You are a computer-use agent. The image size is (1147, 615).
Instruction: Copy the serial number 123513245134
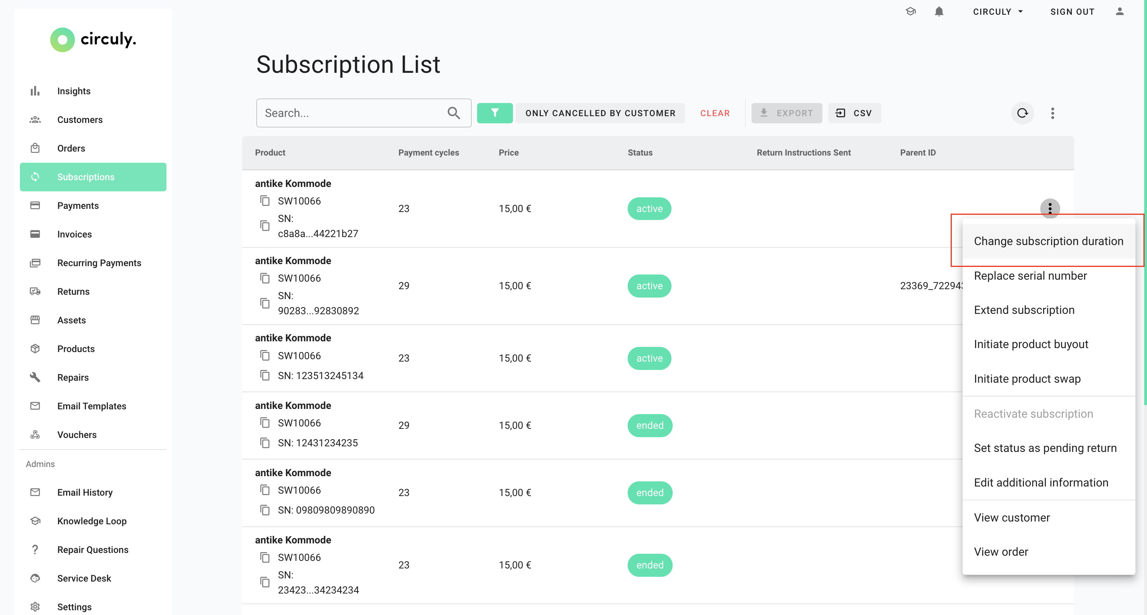coord(266,375)
